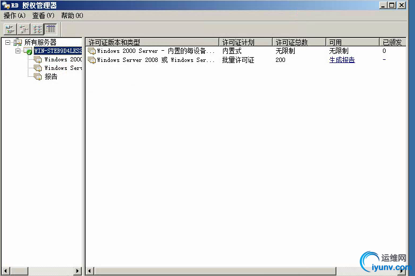This screenshot has width=415, height=276.
Task: Click the details view toolbar icon
Action: click(x=51, y=29)
